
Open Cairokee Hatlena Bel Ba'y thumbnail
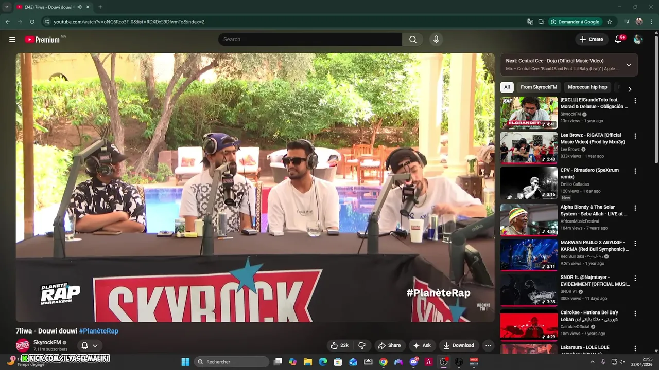529,325
